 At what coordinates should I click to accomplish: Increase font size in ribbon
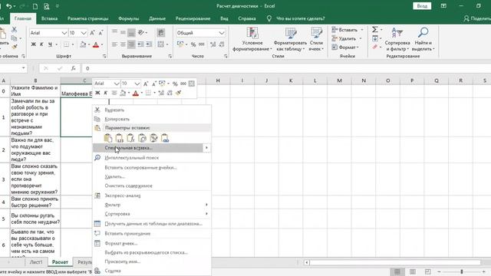[92, 33]
